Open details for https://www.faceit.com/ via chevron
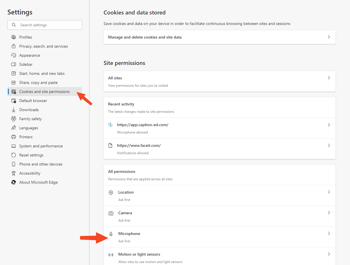350x265 pixels. tap(329, 145)
